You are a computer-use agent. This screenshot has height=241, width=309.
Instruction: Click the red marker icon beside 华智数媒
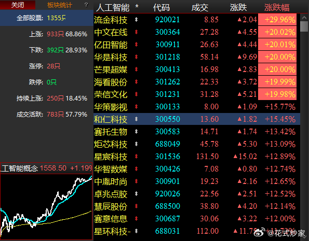coord(136,168)
